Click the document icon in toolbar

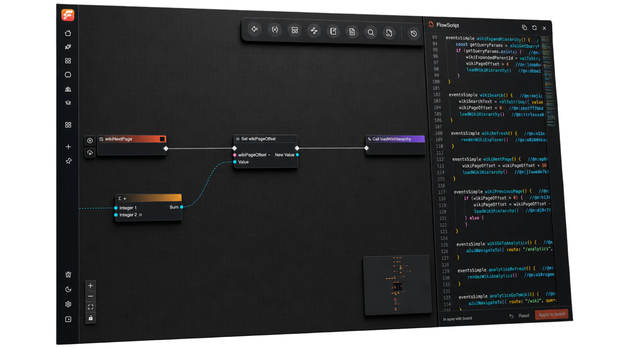click(x=352, y=32)
